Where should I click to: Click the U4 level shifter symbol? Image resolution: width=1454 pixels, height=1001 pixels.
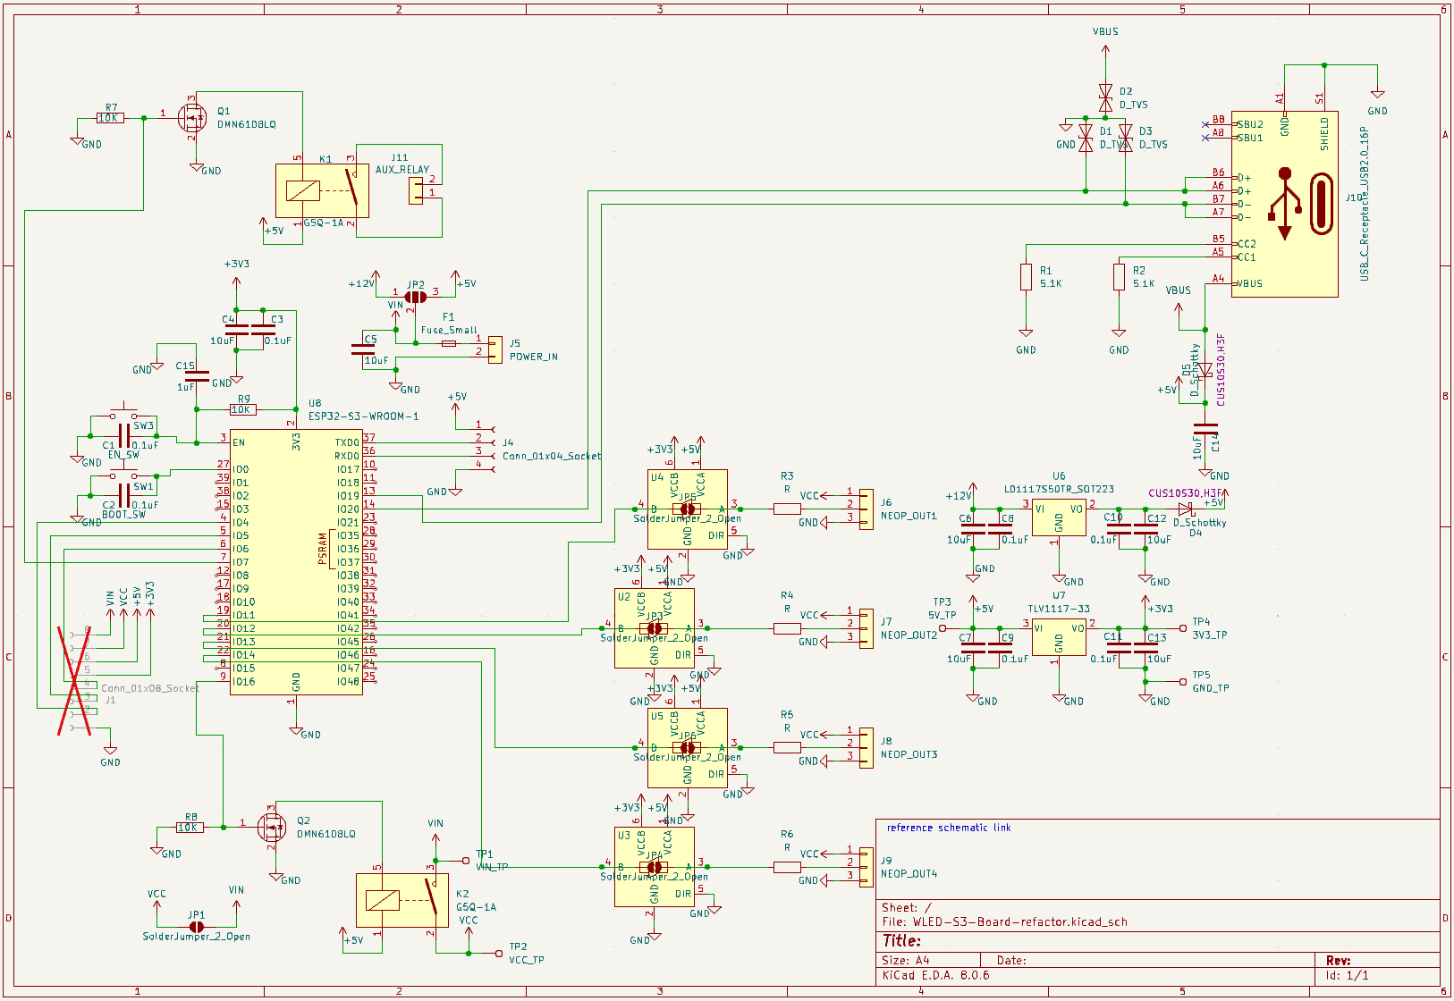click(x=688, y=509)
